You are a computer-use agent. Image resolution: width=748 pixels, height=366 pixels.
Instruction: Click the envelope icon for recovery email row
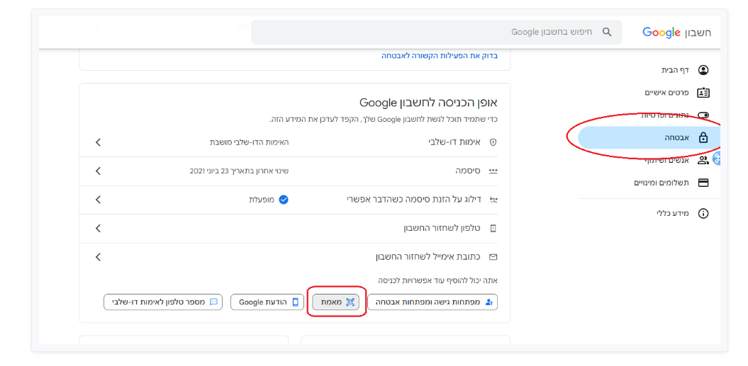tap(493, 257)
